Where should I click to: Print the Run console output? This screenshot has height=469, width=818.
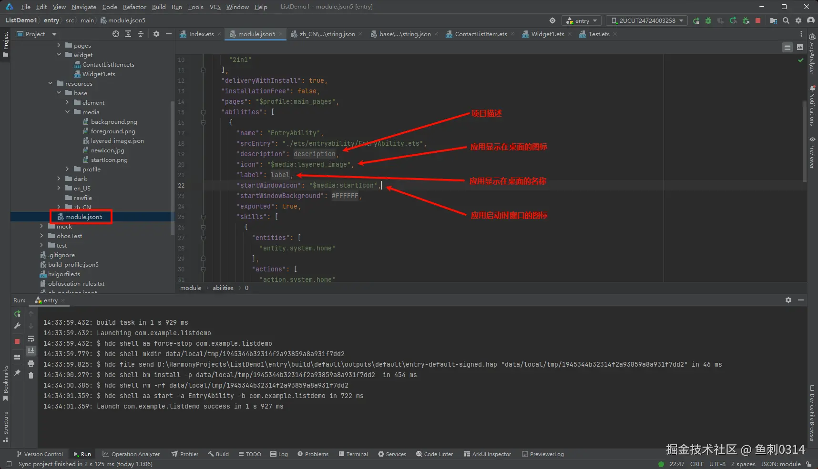click(x=31, y=363)
